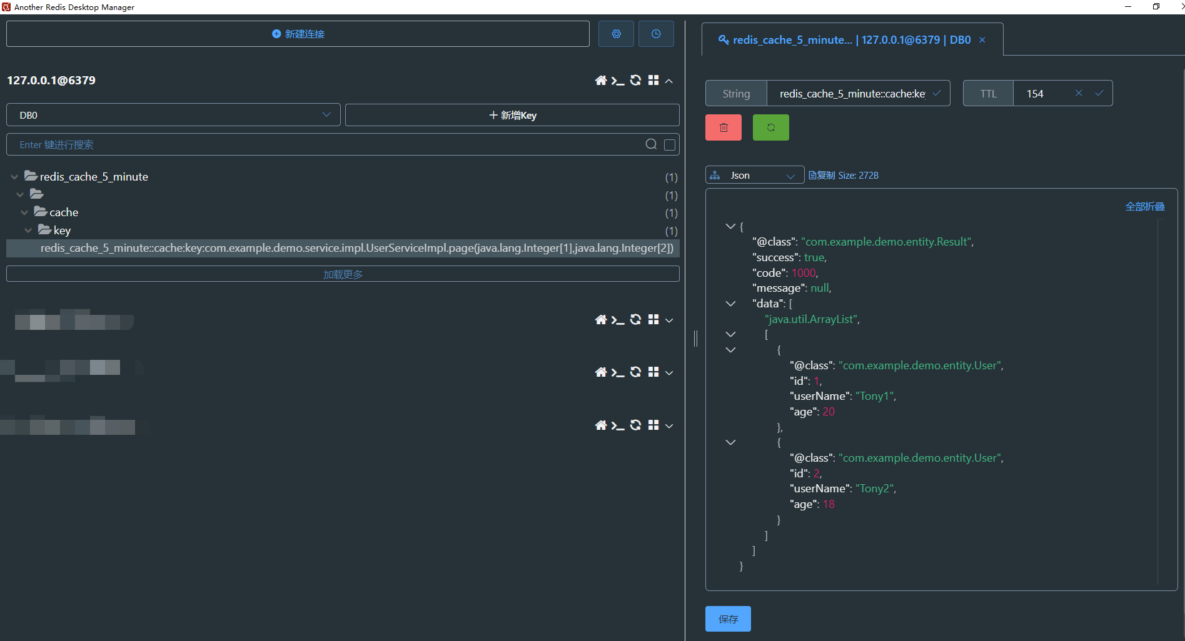The width and height of the screenshot is (1185, 641).
Task: Open the DB0 database dropdown
Action: click(x=173, y=115)
